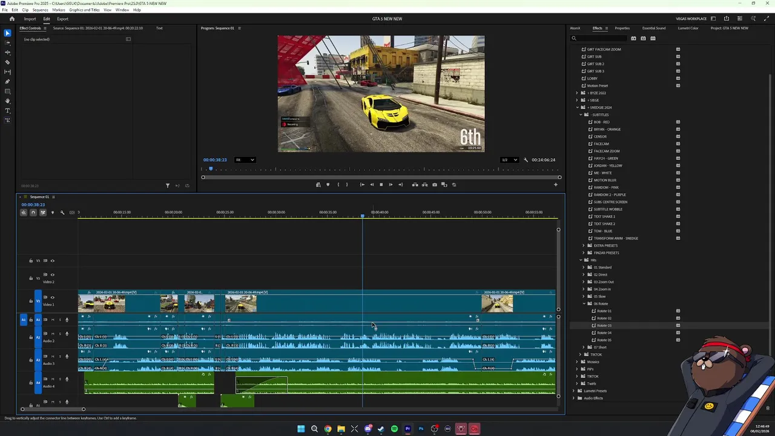Toggle the lock on the Video 1 track
Screen dimensions: 775x436
pyautogui.click(x=31, y=301)
